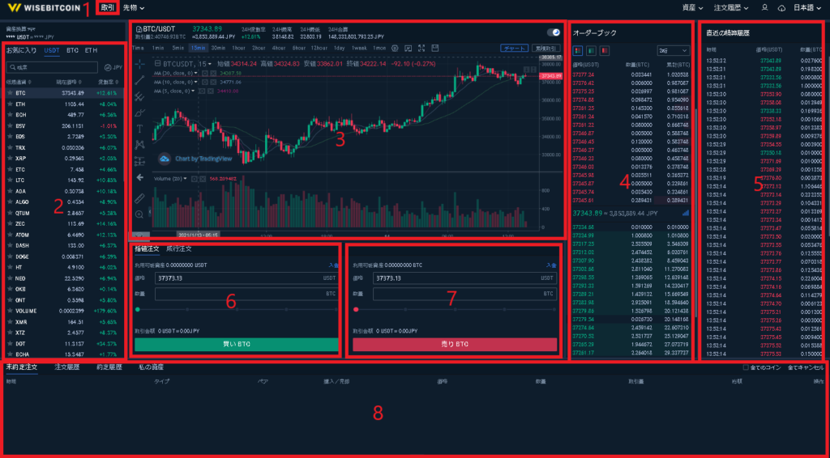Show combined bids and asks order book view
This screenshot has height=458, width=830.
coord(578,51)
